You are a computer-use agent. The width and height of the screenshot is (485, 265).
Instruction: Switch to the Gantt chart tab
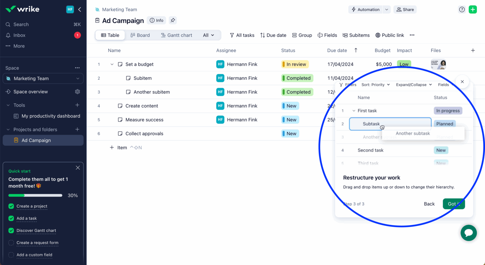[x=176, y=35]
